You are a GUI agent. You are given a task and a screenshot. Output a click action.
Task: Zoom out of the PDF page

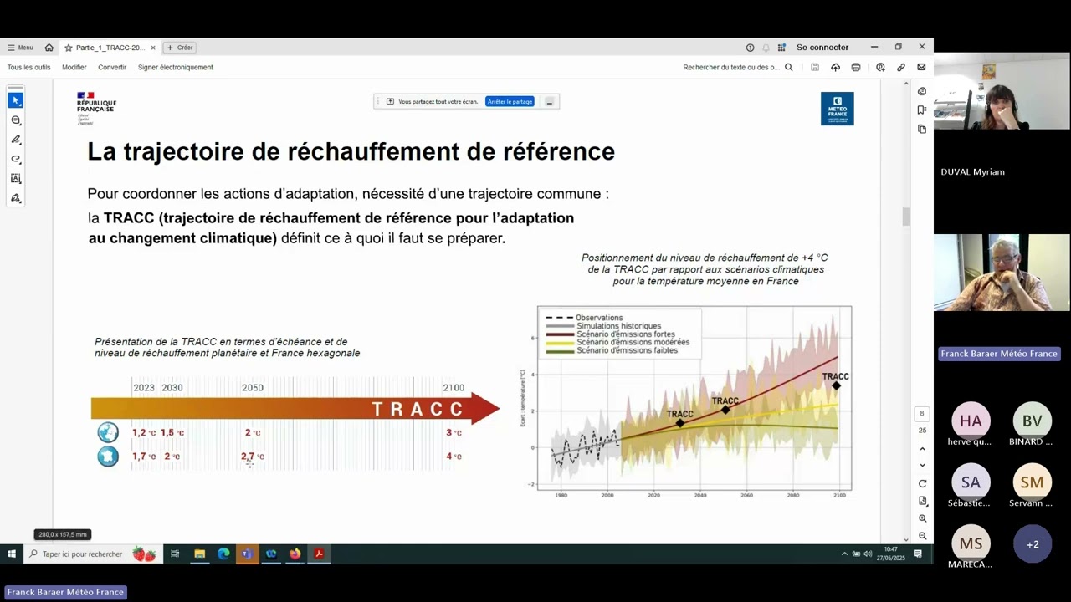coord(922,536)
